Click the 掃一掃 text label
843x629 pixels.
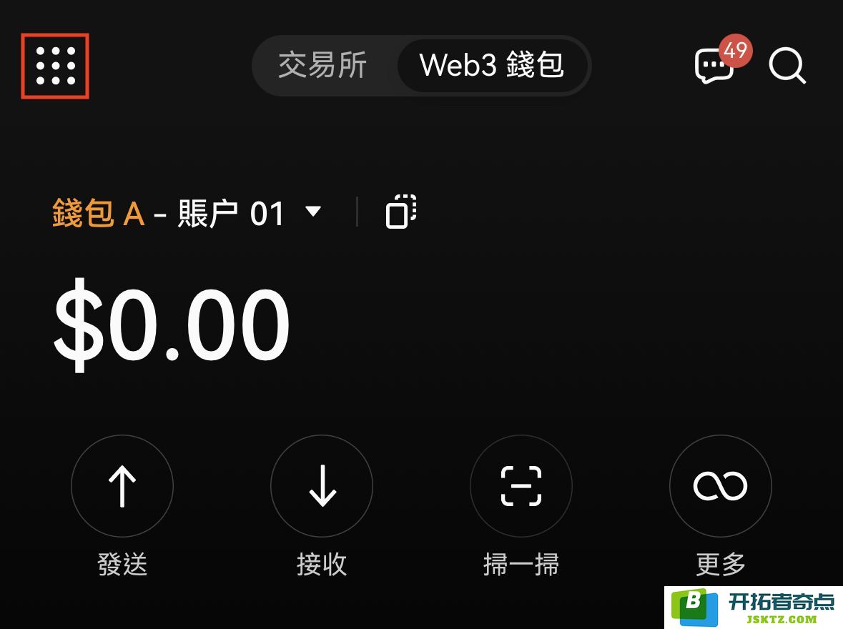click(x=521, y=565)
